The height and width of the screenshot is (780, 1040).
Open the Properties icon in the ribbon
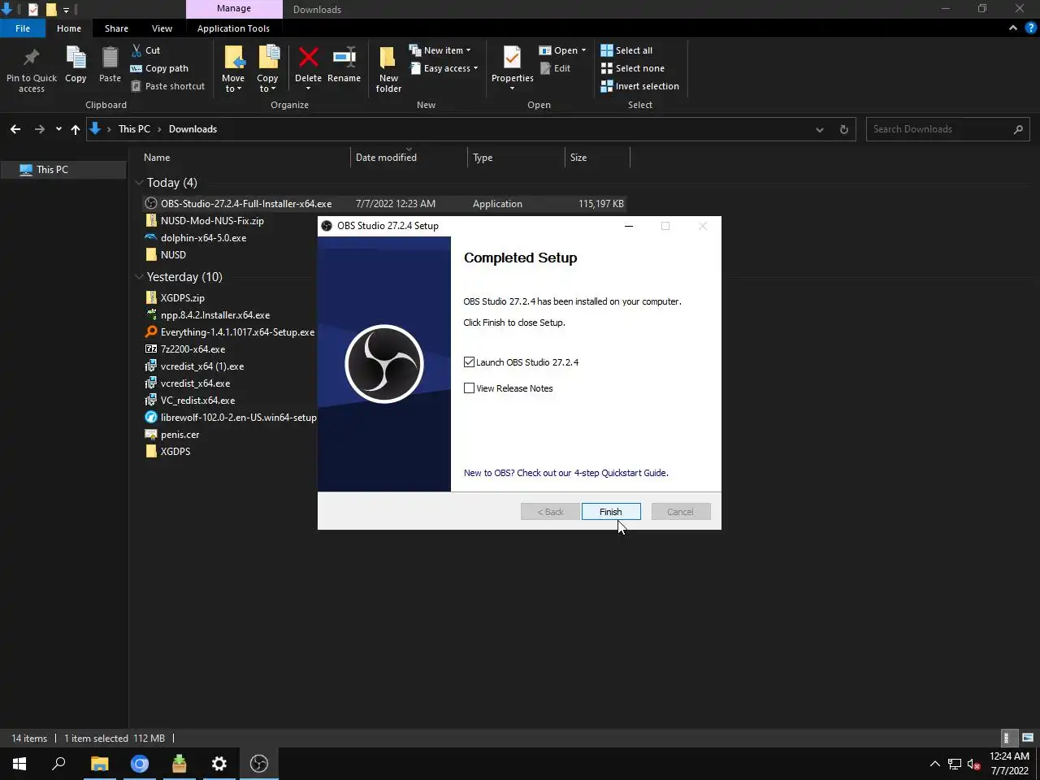[512, 58]
